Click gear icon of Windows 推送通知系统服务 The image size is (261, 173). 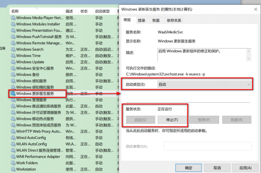click(13, 106)
